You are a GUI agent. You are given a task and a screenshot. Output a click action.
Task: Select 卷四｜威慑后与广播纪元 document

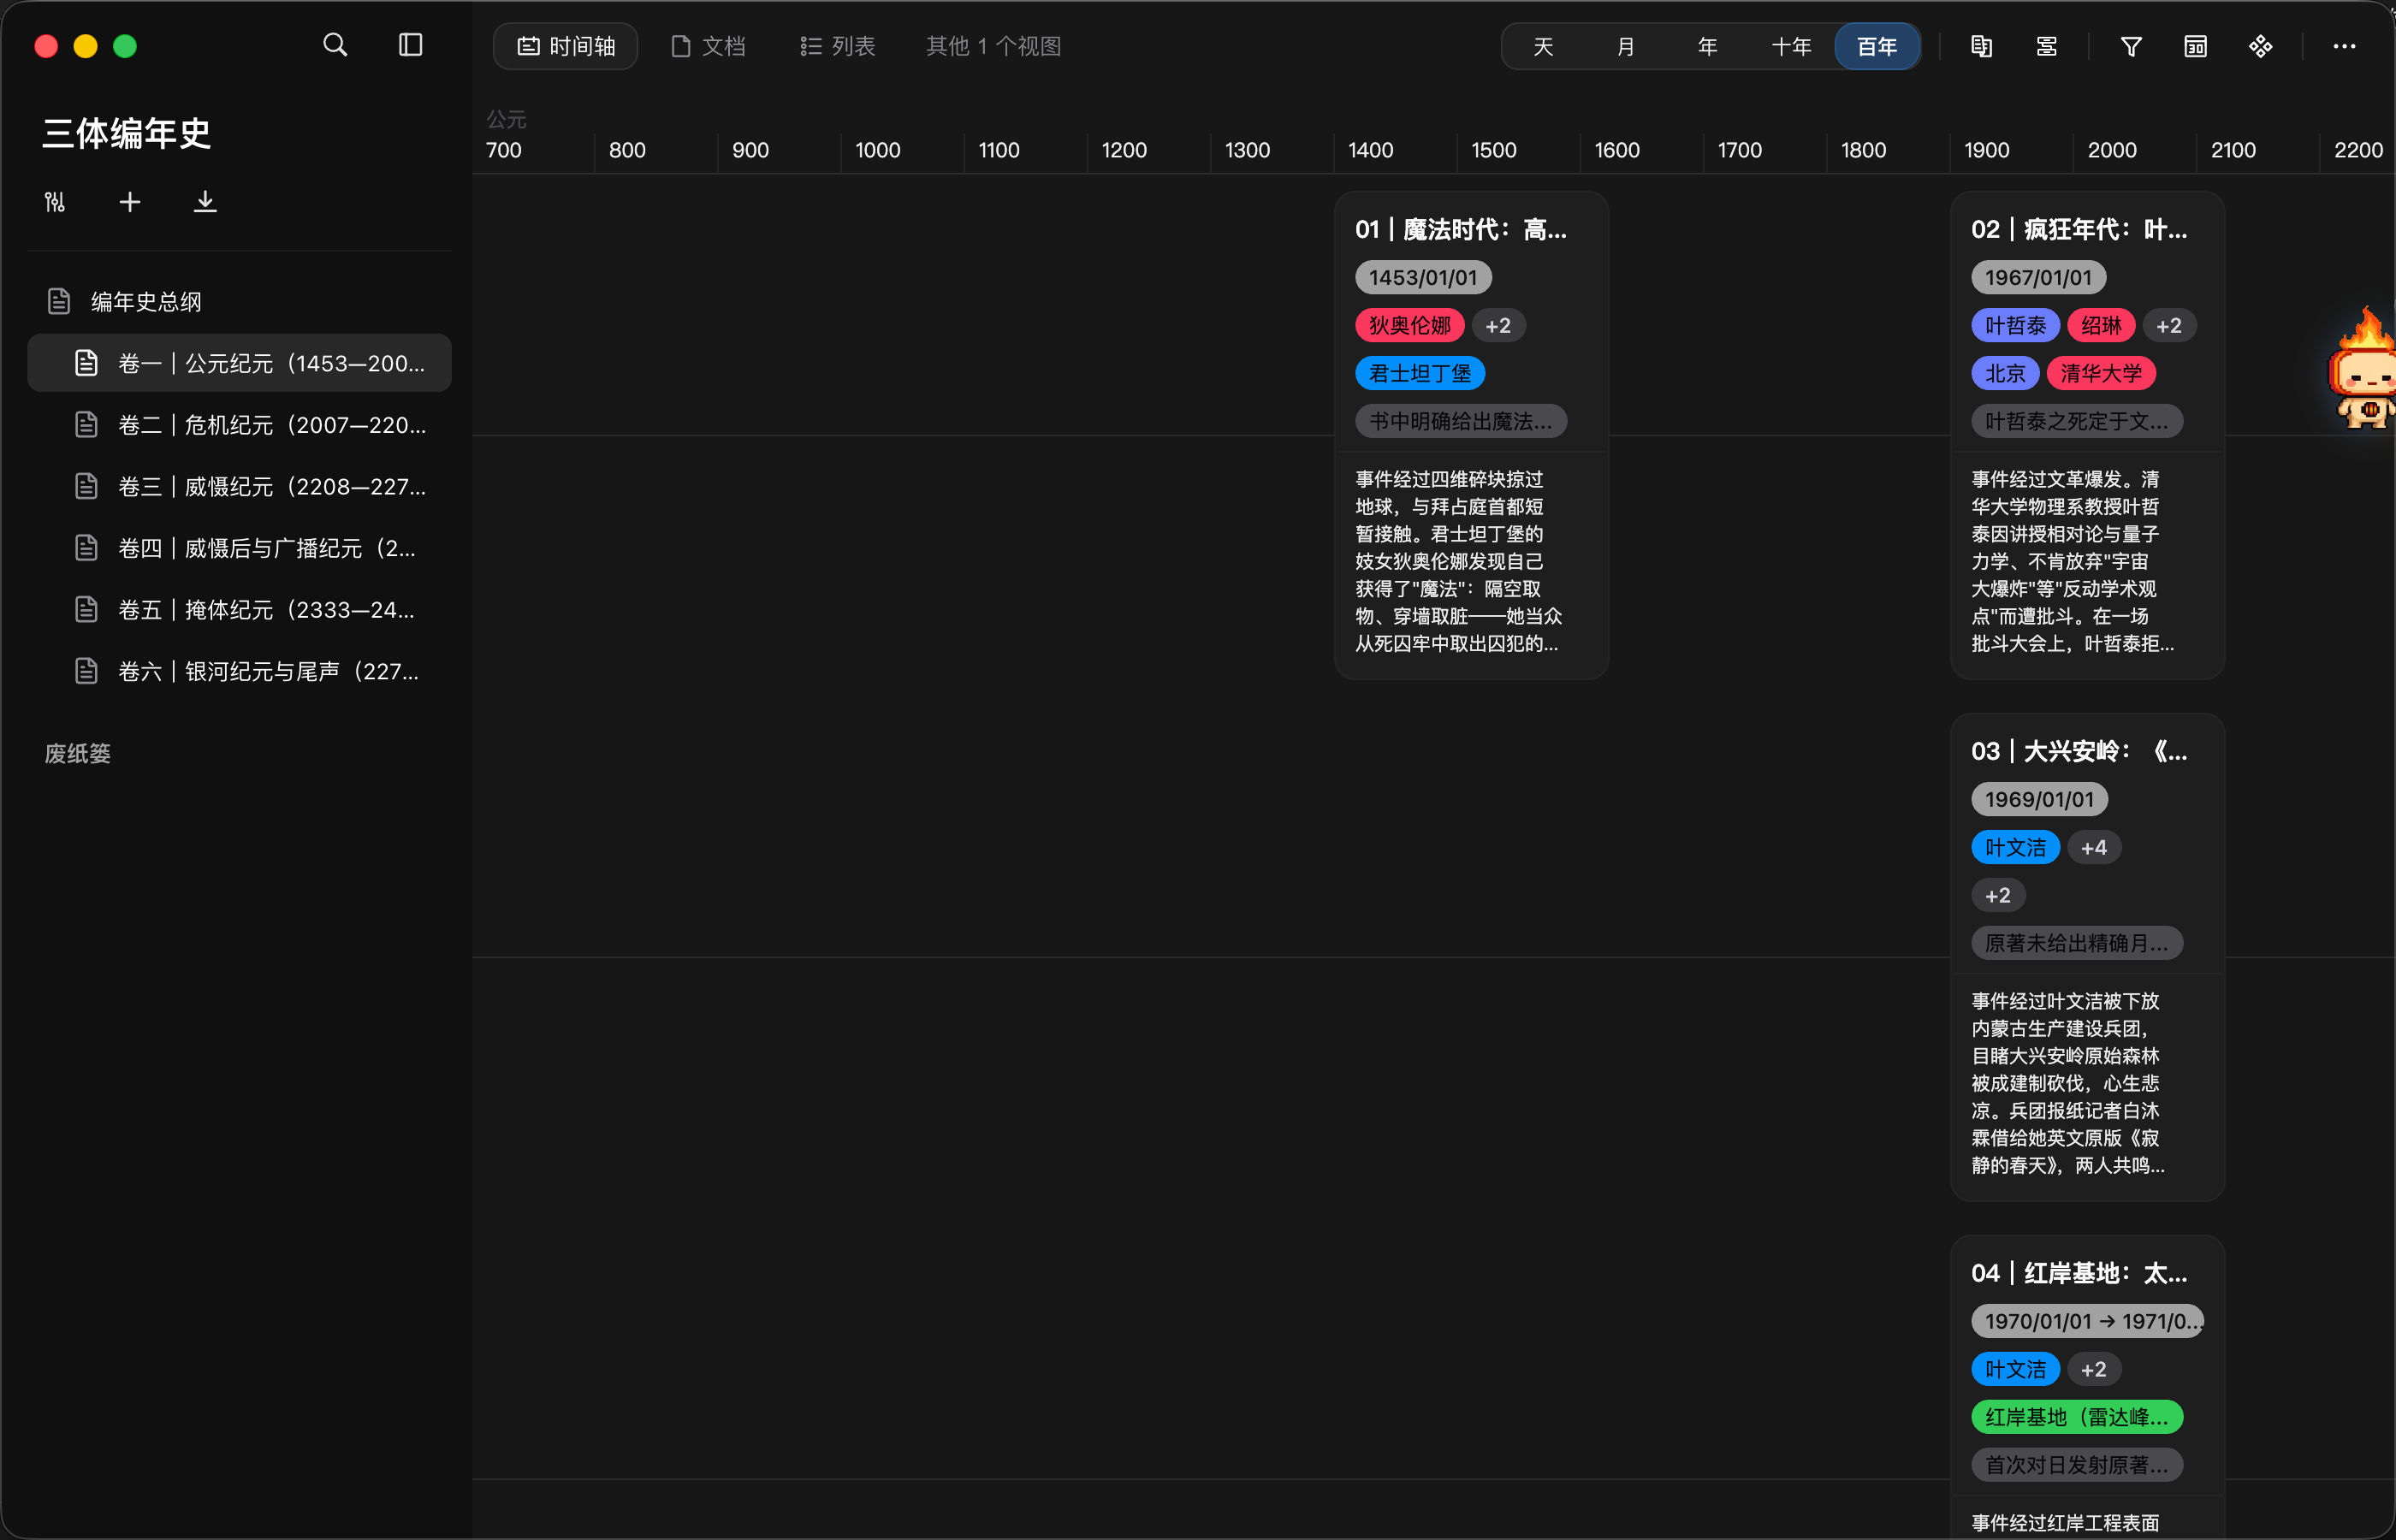[240, 548]
